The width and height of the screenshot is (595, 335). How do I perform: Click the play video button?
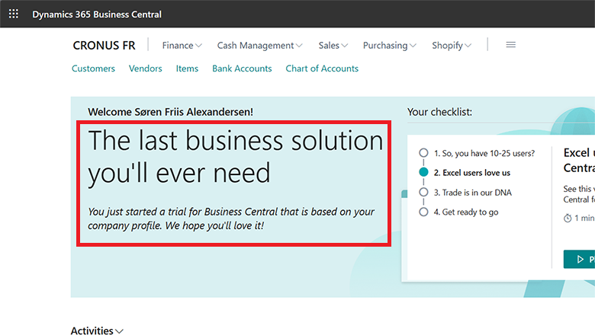(579, 260)
